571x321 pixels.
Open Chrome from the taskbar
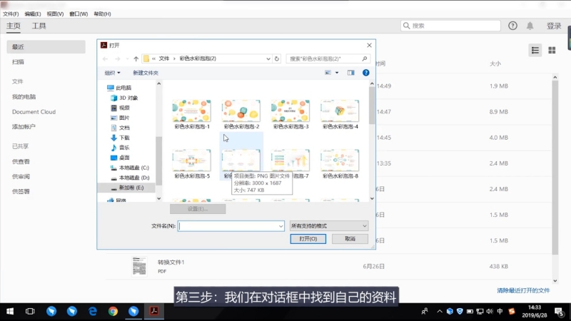point(113,312)
